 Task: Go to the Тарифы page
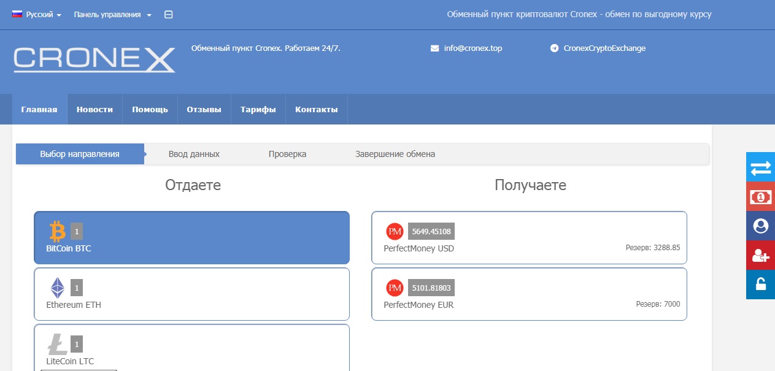[258, 110]
